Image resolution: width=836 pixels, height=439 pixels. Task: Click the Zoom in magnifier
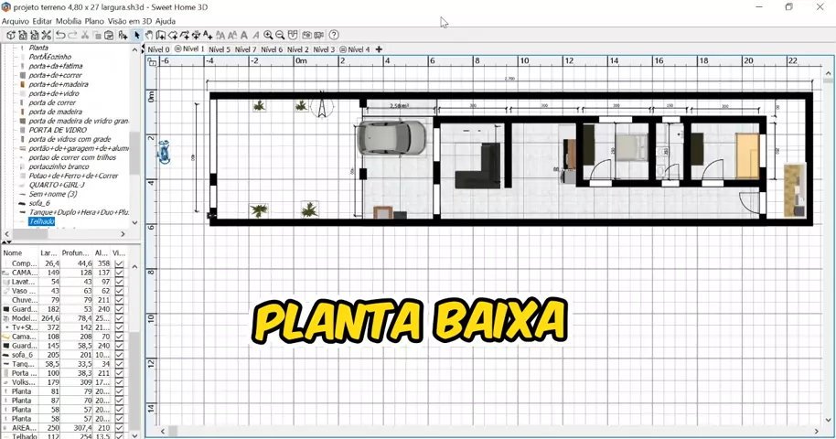coord(268,36)
